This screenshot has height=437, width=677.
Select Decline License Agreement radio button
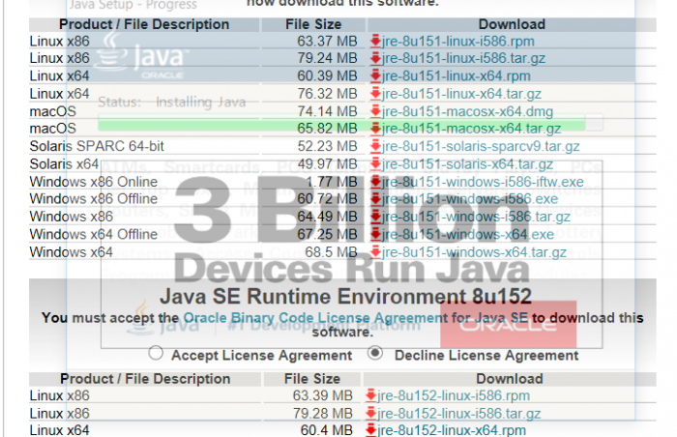coord(375,353)
